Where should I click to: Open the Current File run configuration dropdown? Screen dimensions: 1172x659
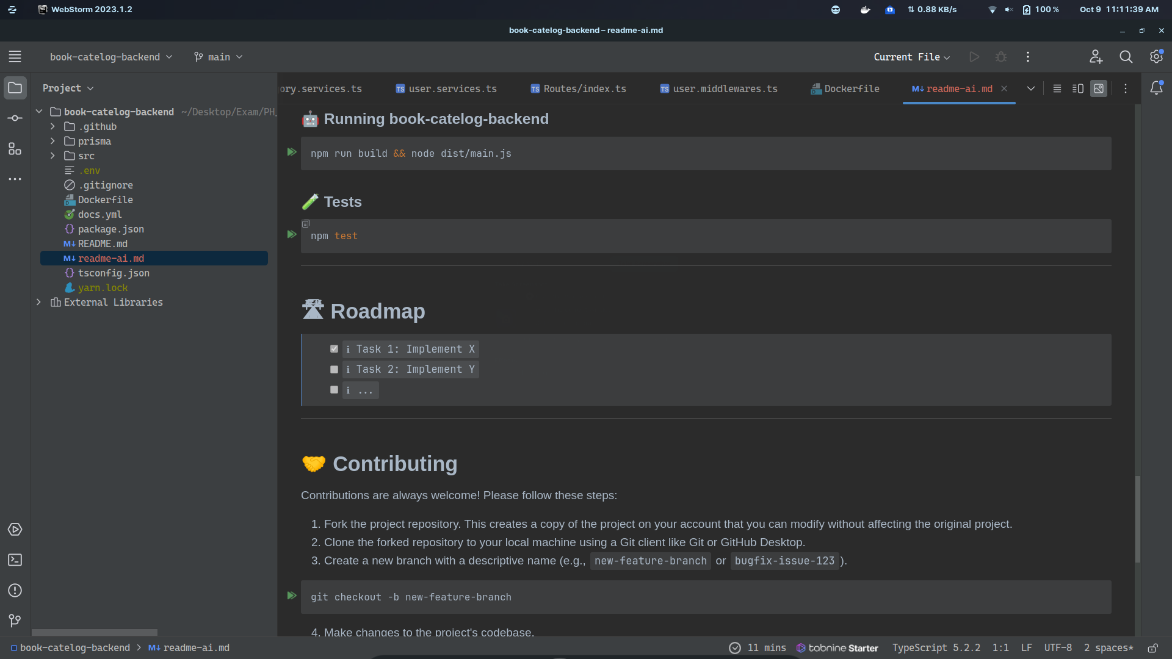(911, 57)
